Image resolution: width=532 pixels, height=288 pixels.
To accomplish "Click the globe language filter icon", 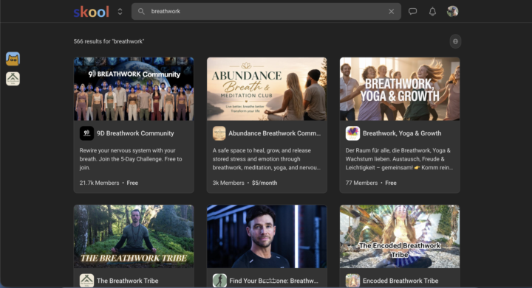I will (x=455, y=41).
